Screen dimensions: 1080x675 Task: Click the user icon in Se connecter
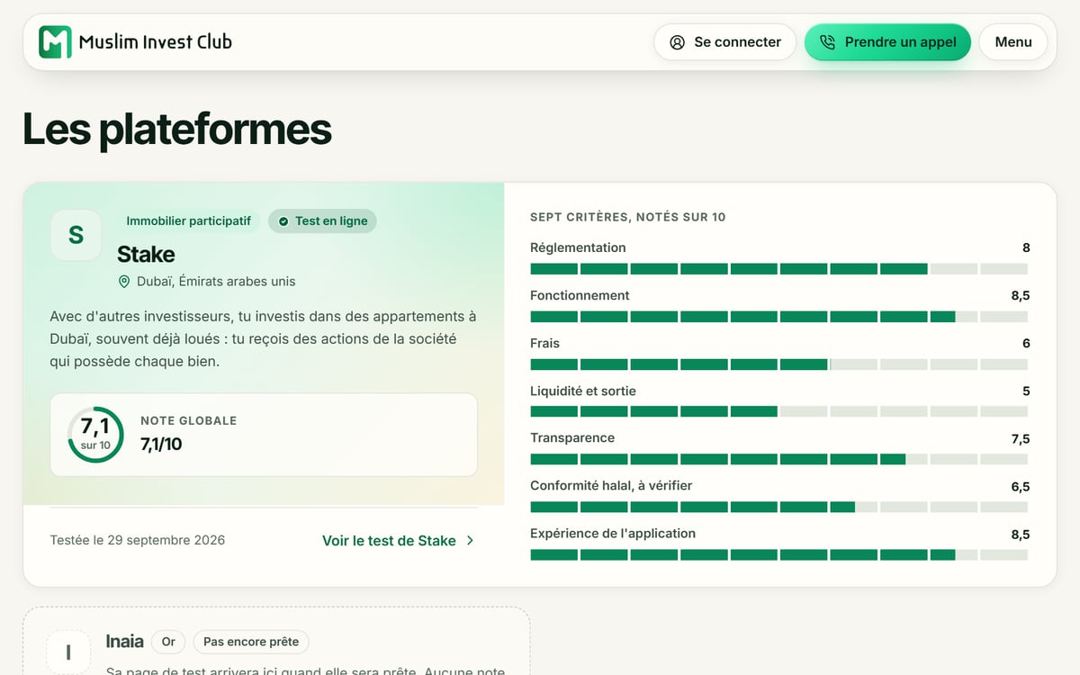(678, 42)
